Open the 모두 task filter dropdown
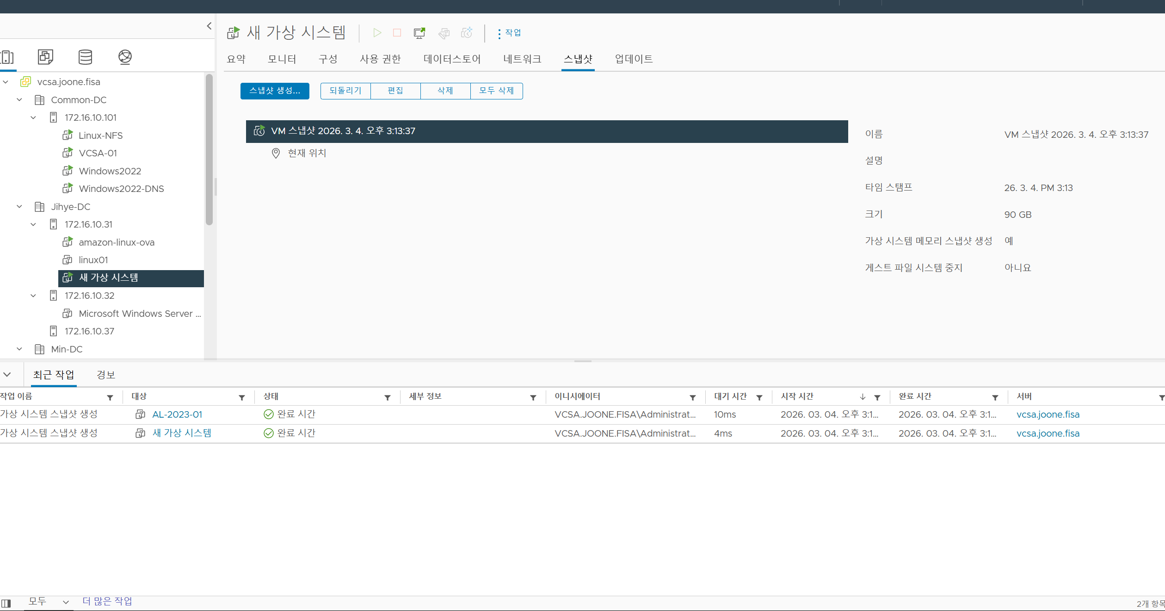The image size is (1165, 611). pos(48,602)
